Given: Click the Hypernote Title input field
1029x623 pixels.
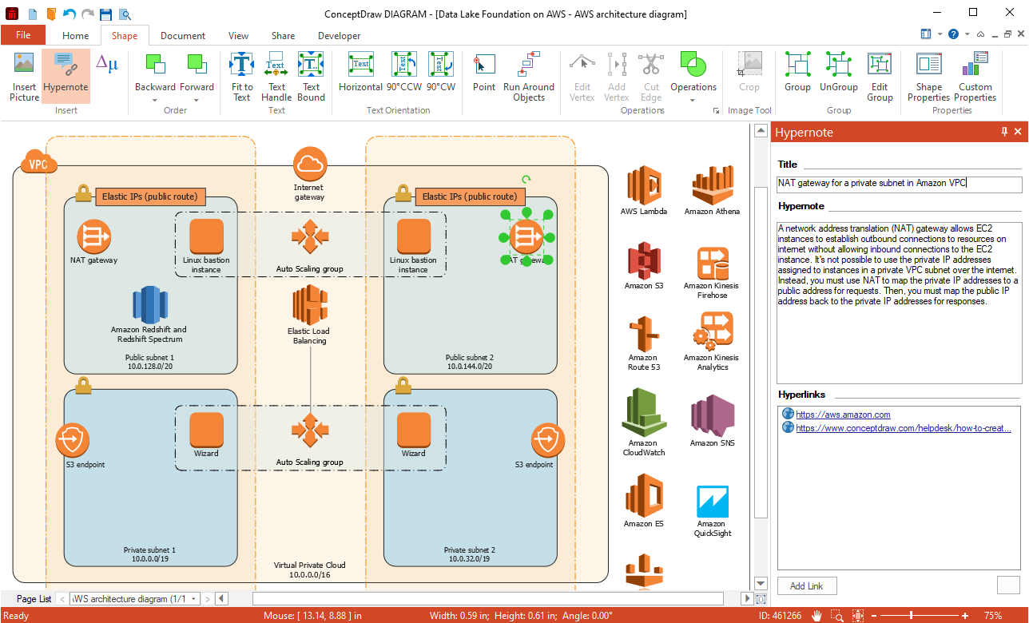Looking at the screenshot, I should [x=900, y=185].
